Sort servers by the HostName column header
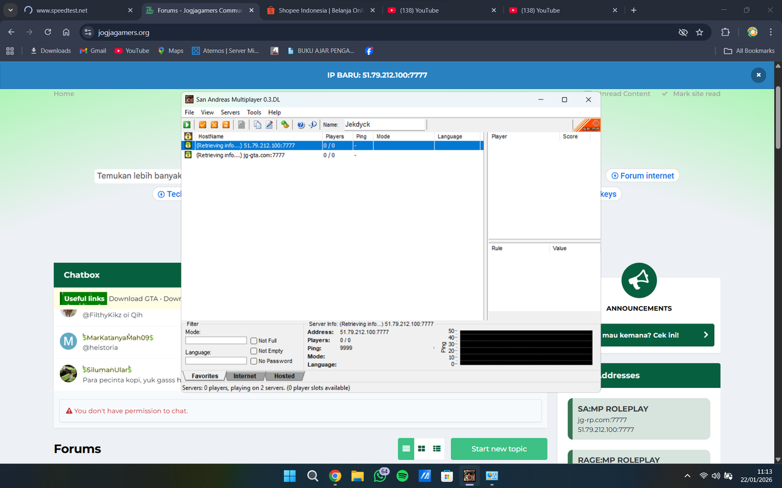This screenshot has width=782, height=488. click(x=259, y=137)
